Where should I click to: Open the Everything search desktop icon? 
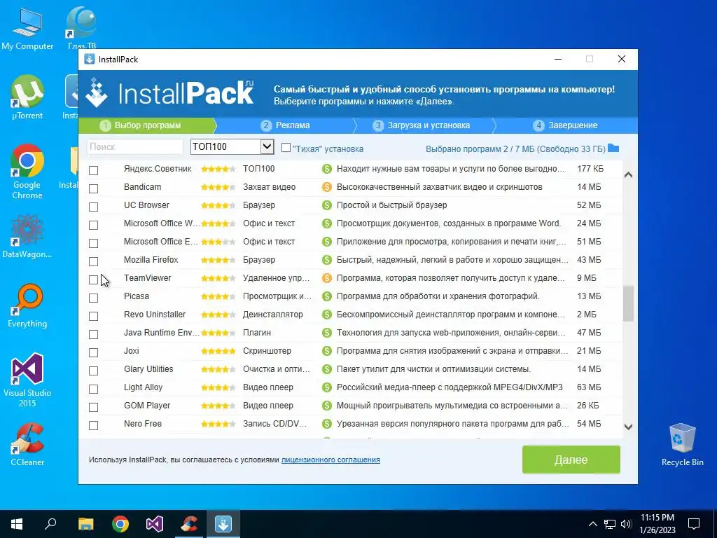pyautogui.click(x=27, y=305)
